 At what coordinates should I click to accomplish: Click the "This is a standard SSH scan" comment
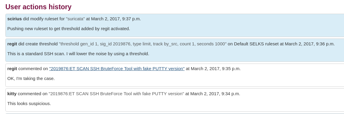[x=78, y=54]
